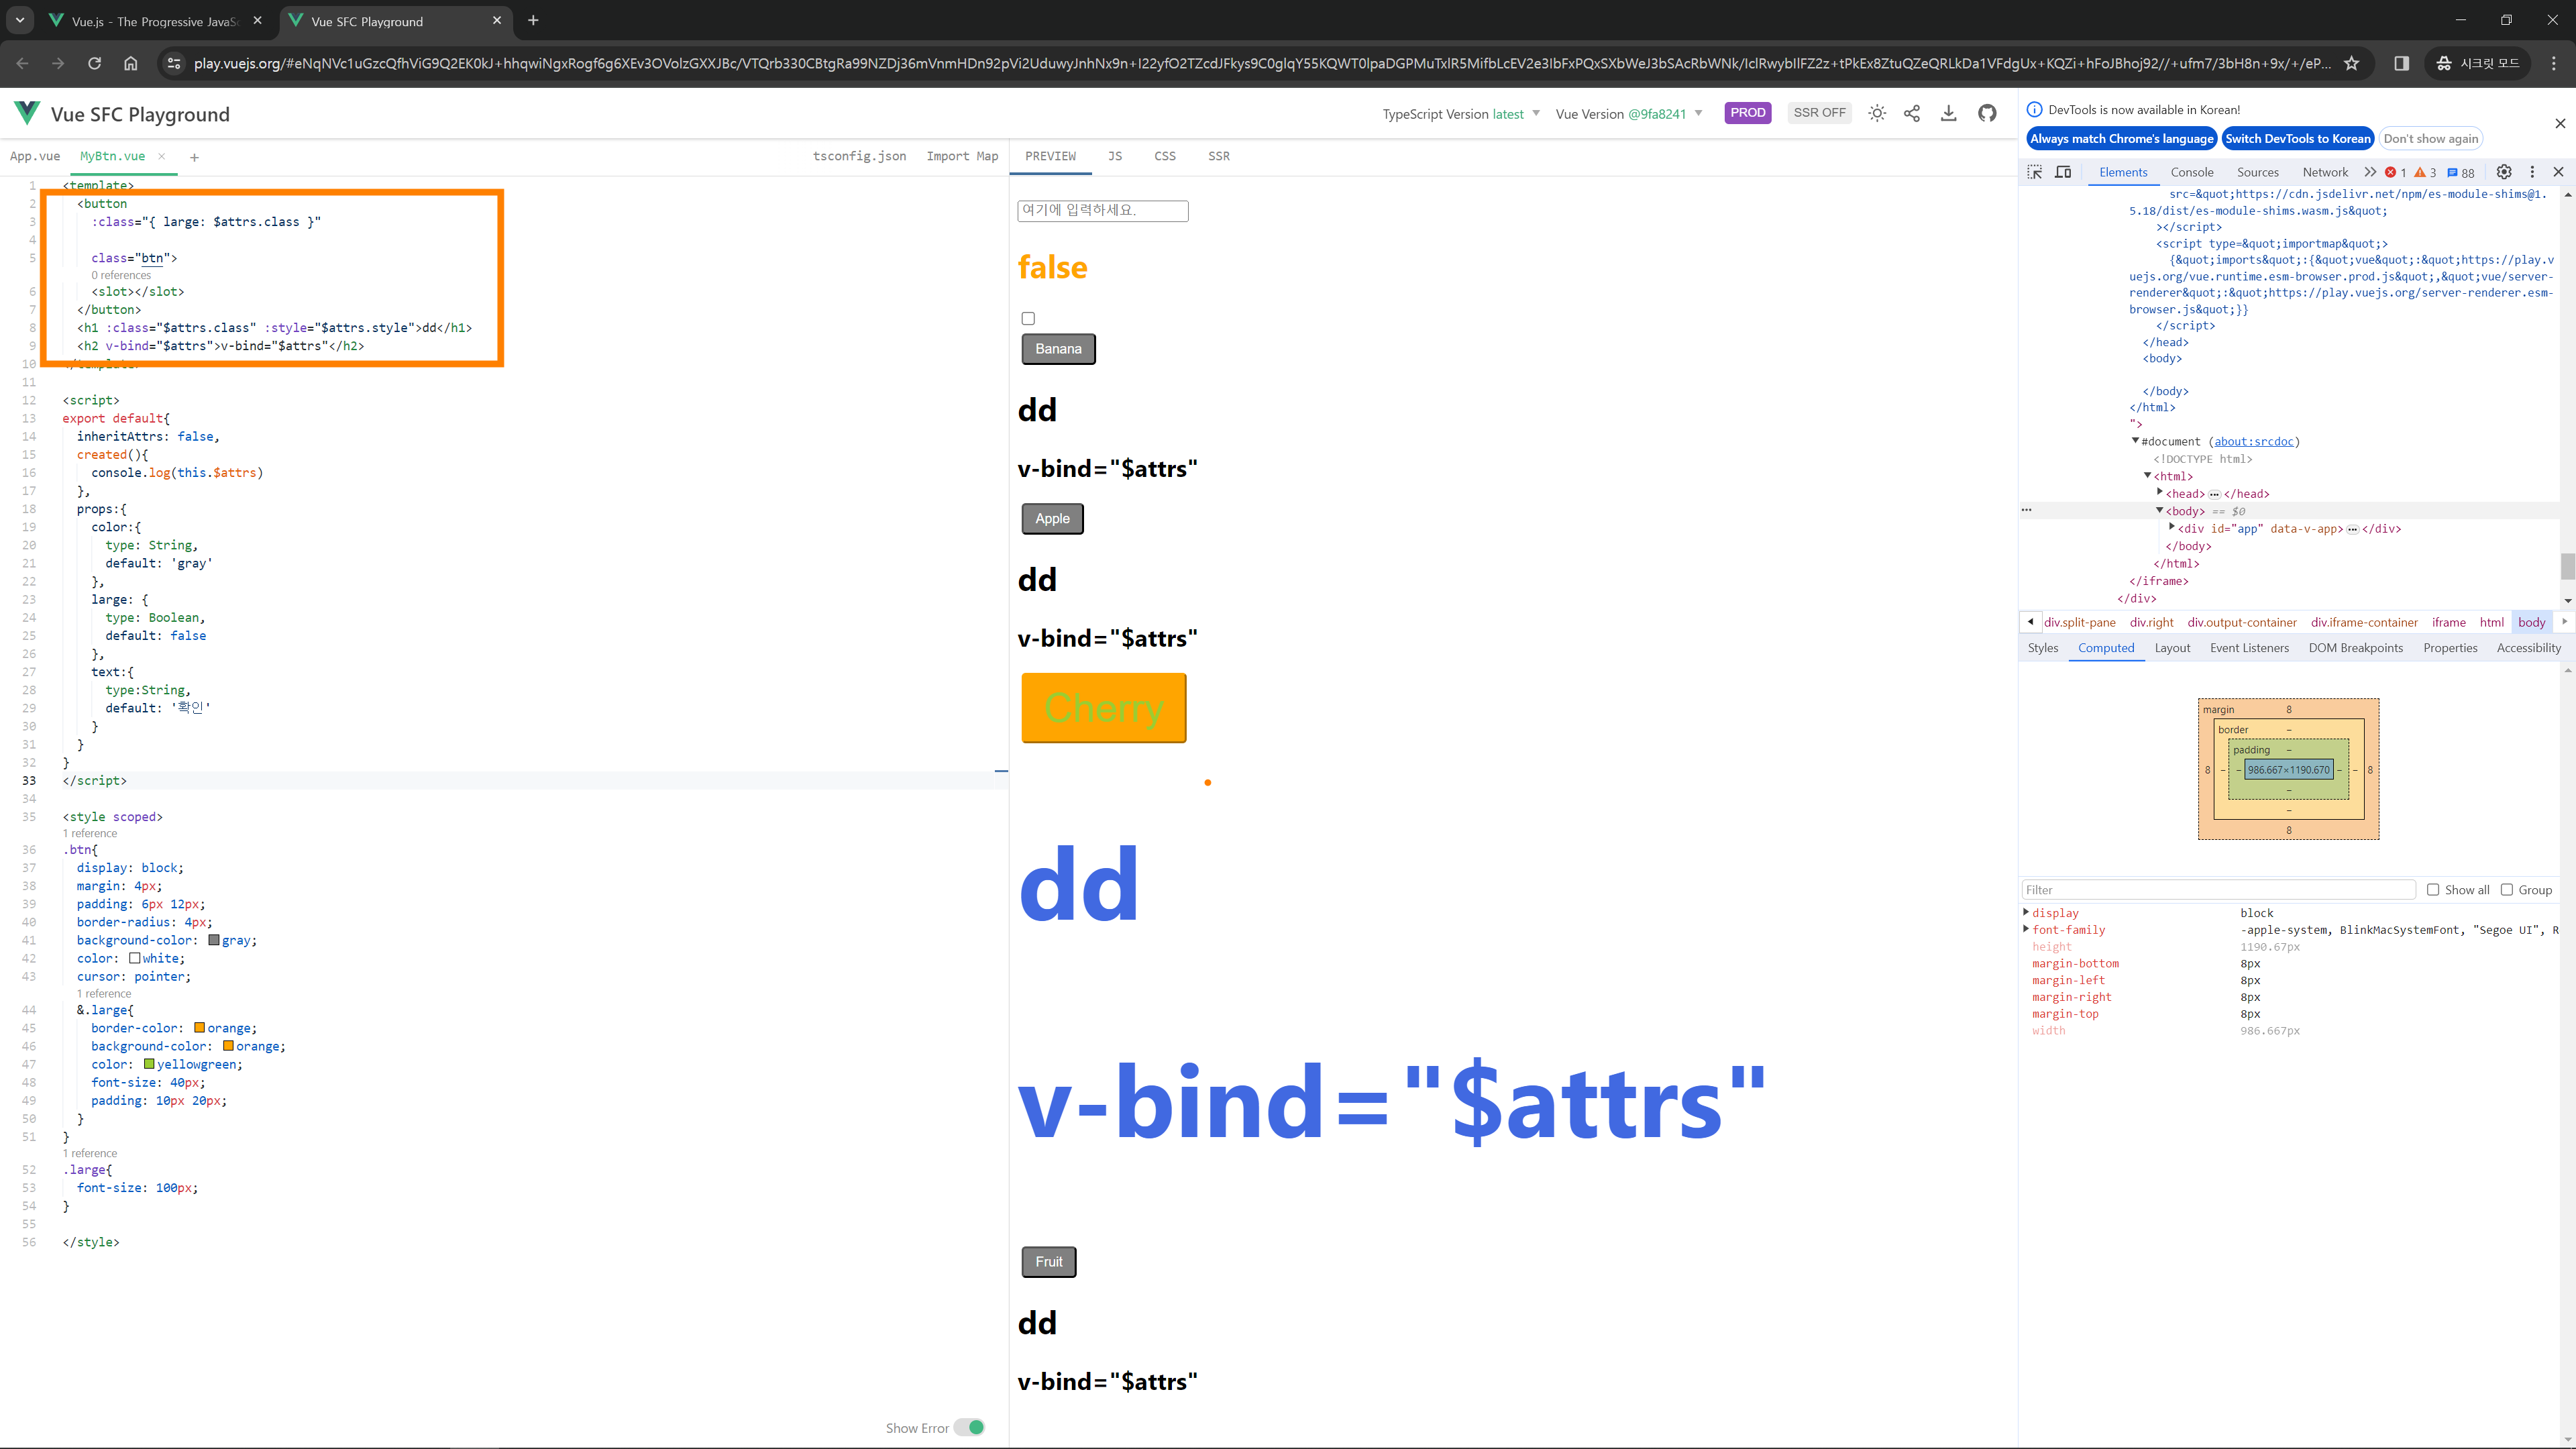
Task: Focus the Korean placeholder text input
Action: pos(1103,210)
